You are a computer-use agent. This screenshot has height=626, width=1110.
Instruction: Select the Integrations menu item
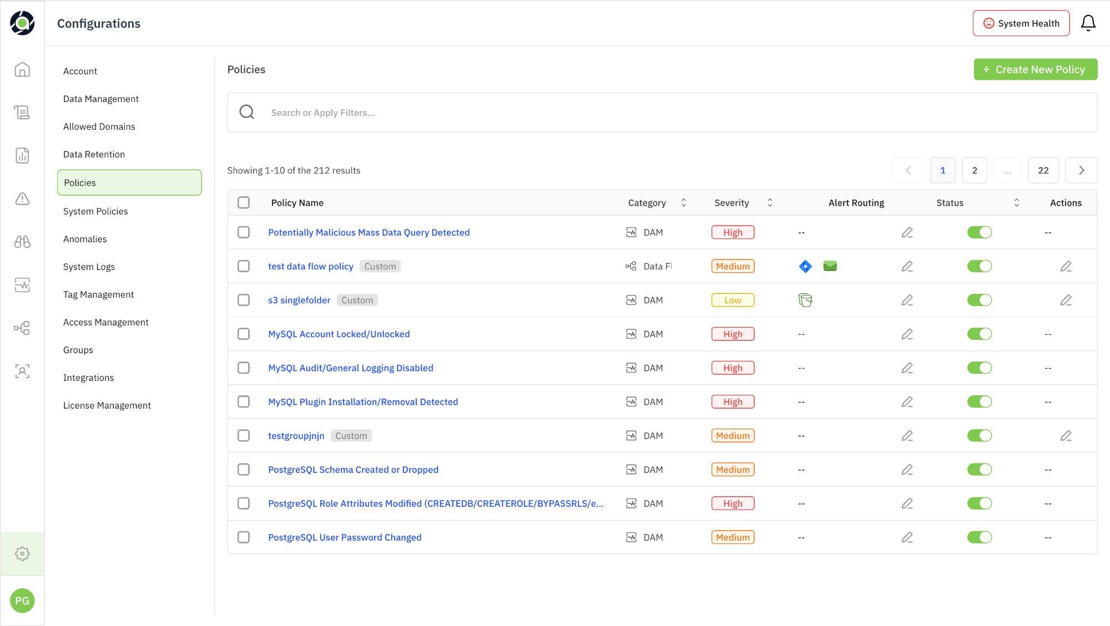(x=88, y=378)
